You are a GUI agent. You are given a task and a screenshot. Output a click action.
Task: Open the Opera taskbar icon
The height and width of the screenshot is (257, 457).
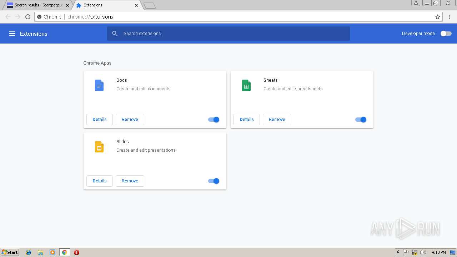pos(76,252)
